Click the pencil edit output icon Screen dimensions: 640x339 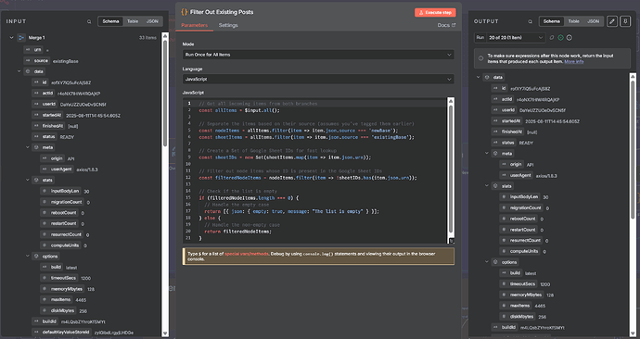tap(612, 21)
